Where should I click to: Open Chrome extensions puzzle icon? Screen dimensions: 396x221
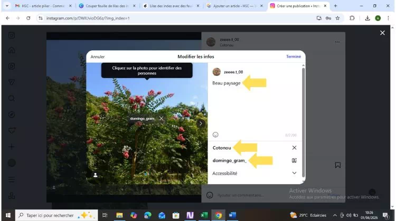point(352,18)
